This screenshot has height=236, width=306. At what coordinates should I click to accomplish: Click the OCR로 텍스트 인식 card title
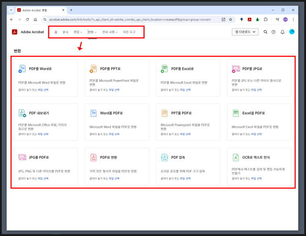(x=256, y=157)
